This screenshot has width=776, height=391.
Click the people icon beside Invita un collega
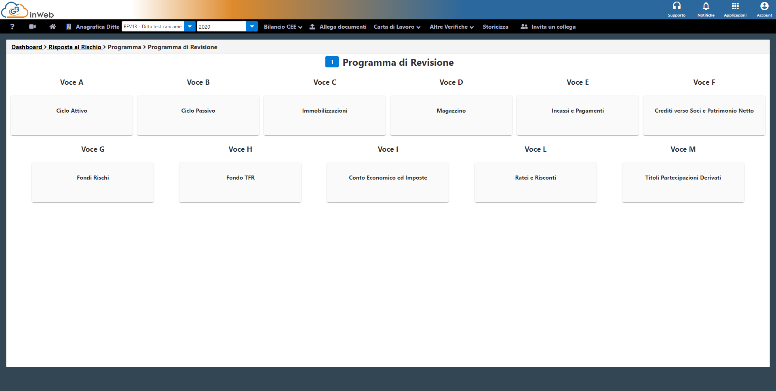pos(524,27)
